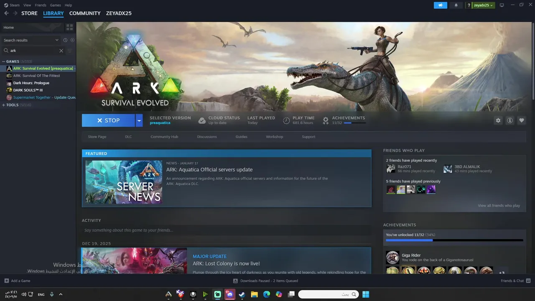
Task: Open the Giga Rider achievement icon
Action: click(392, 258)
